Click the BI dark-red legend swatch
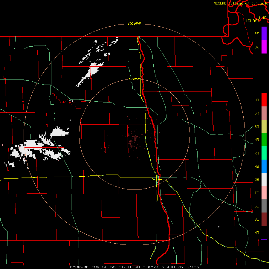The image size is (269, 269). (264, 219)
